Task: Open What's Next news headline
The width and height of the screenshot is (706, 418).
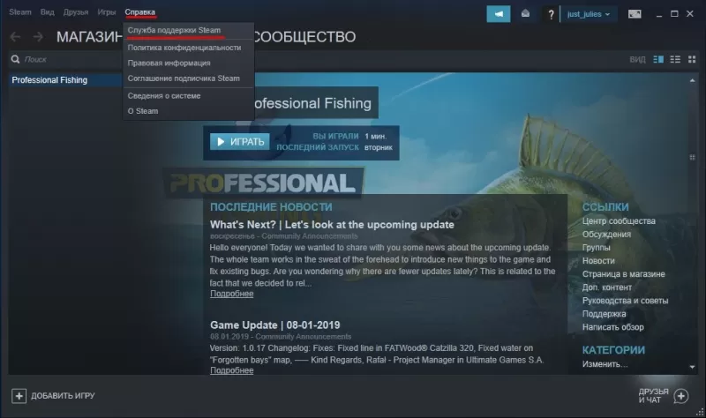Action: point(332,225)
